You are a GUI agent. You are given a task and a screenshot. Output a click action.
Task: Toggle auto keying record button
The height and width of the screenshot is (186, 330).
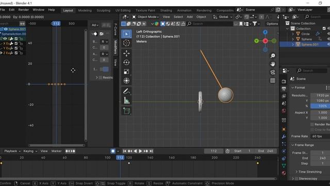[113, 151]
